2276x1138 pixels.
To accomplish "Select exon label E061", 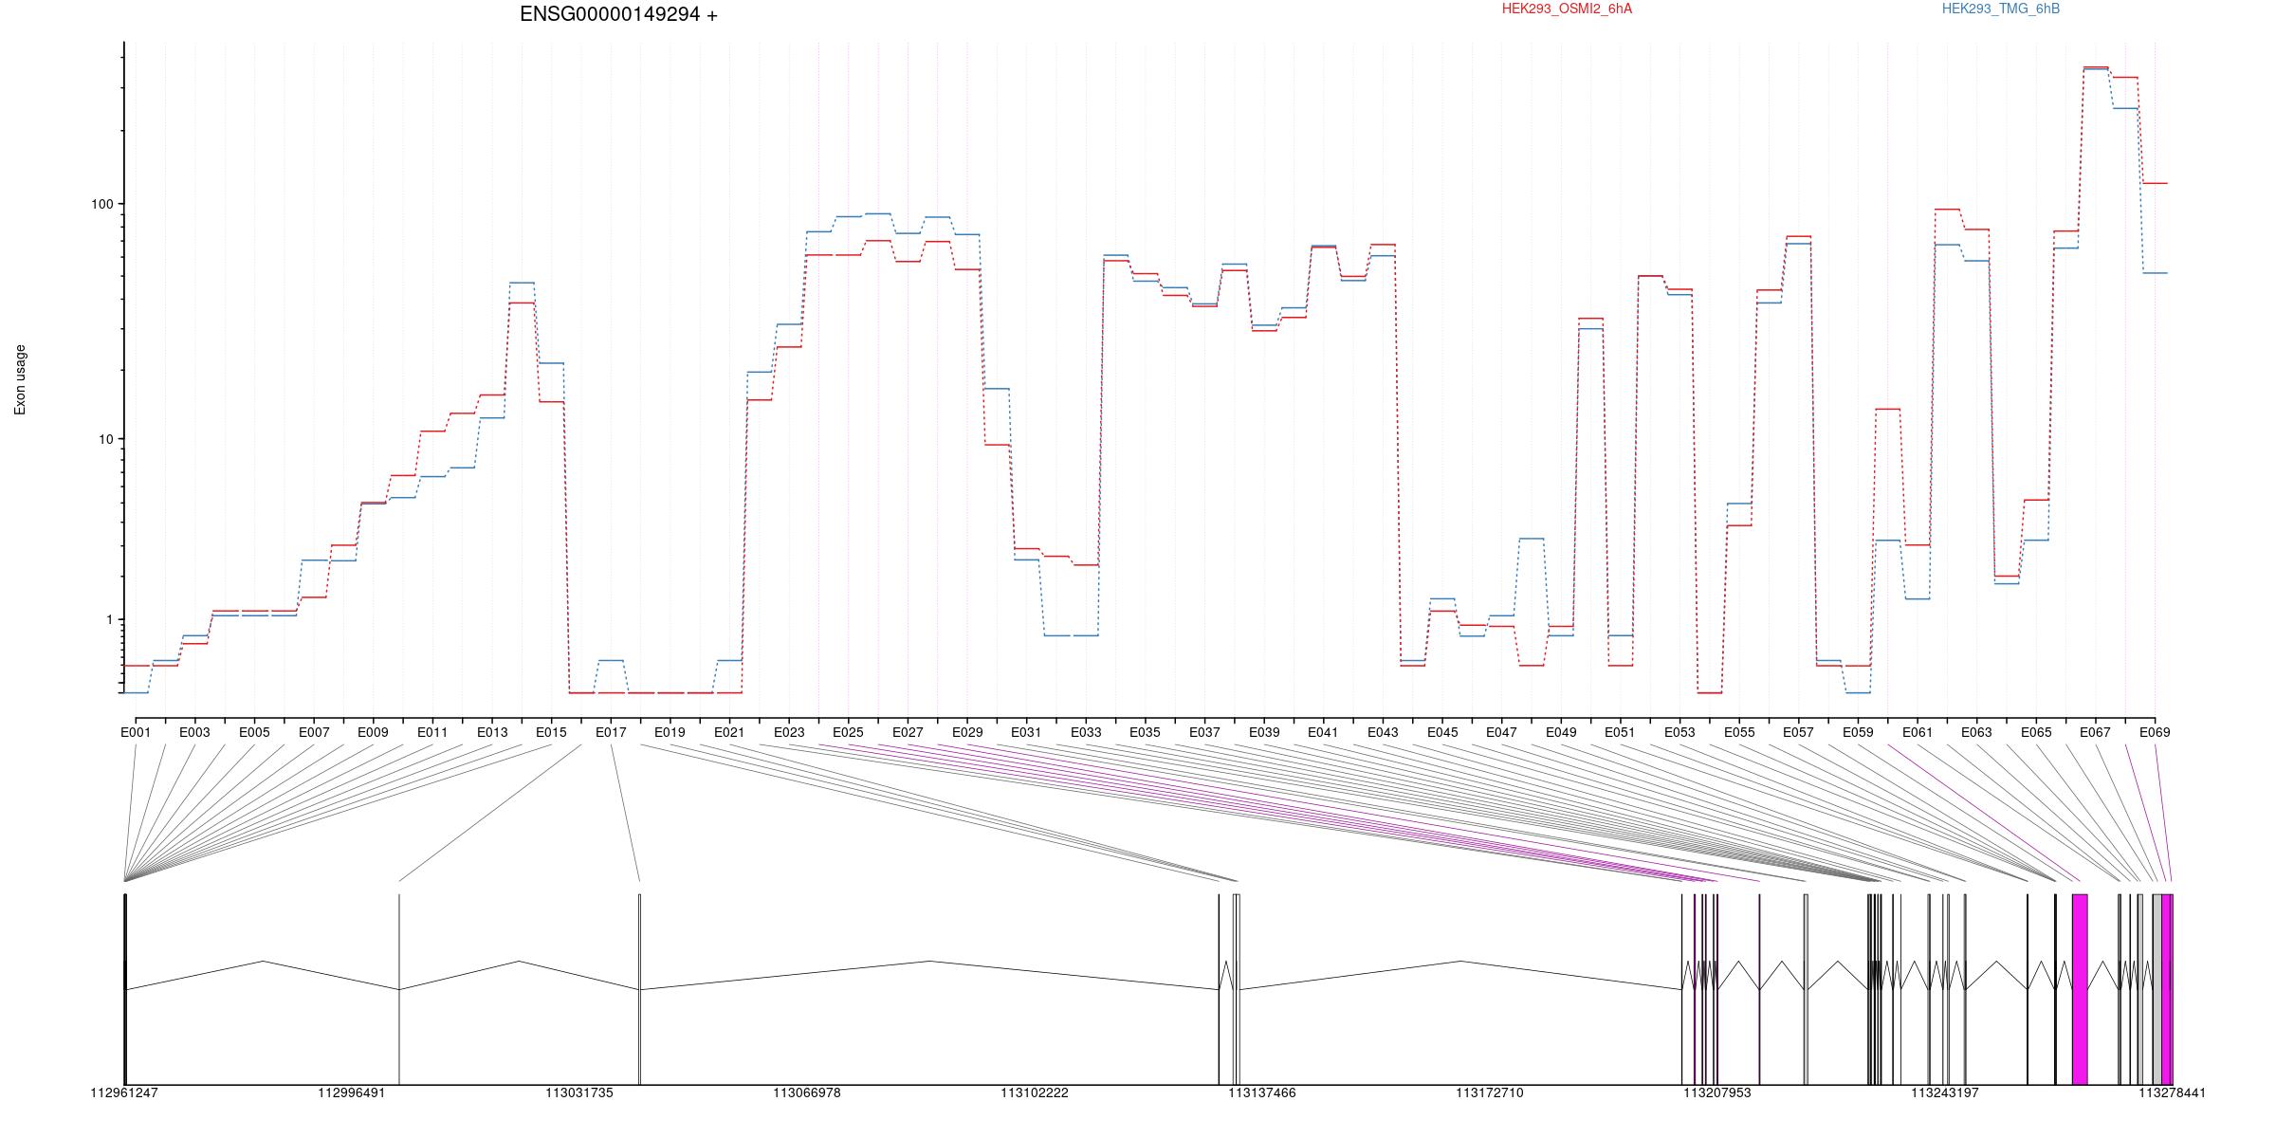I will (x=1918, y=732).
